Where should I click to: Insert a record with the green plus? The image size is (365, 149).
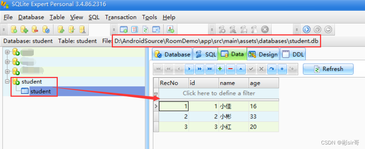click(220, 69)
